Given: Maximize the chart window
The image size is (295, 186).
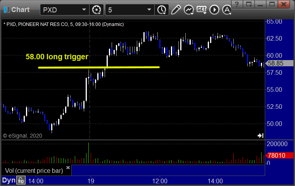Looking at the screenshot, I should click(272, 4).
